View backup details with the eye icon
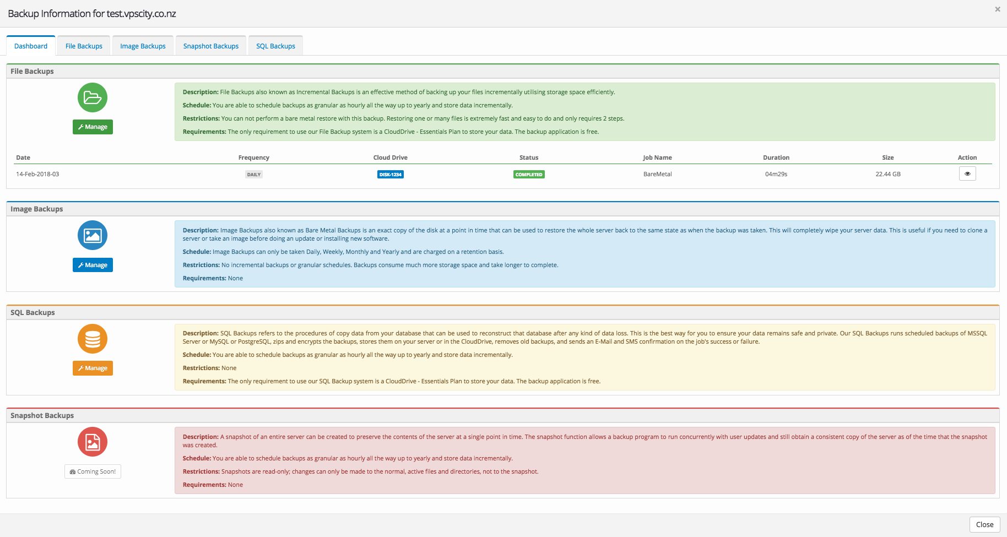This screenshot has height=537, width=1007. 967,174
